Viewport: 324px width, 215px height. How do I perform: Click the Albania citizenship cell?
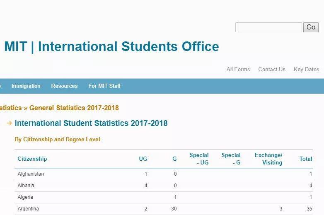pyautogui.click(x=26, y=186)
